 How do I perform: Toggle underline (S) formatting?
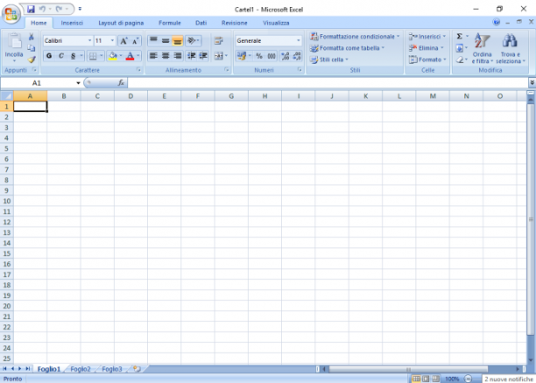pos(73,56)
